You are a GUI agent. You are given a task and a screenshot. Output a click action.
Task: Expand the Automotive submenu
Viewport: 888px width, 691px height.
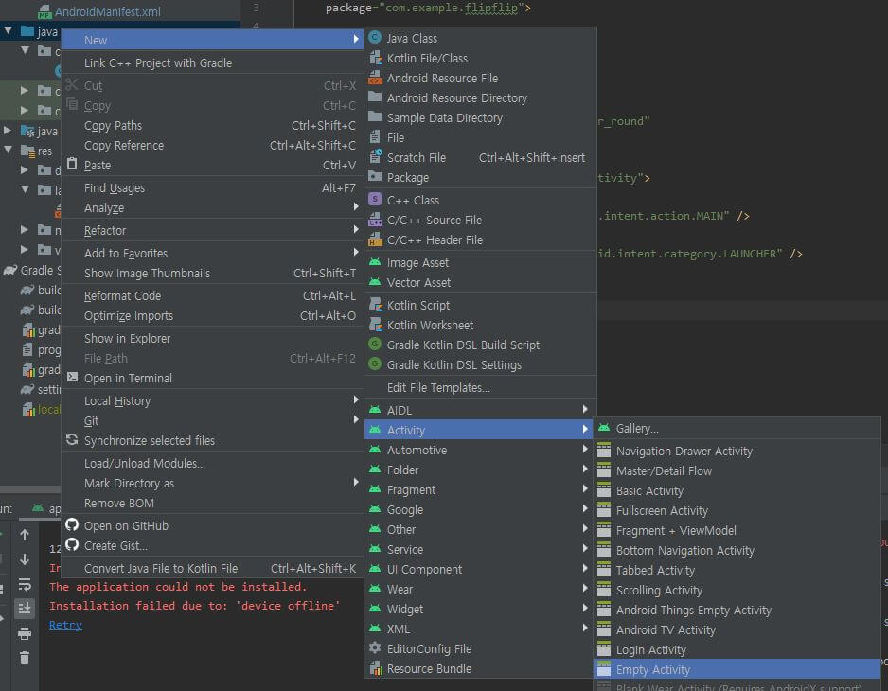480,451
